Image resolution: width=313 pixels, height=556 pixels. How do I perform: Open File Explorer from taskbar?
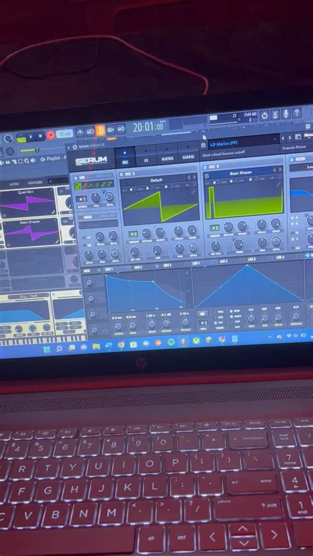coord(96,347)
